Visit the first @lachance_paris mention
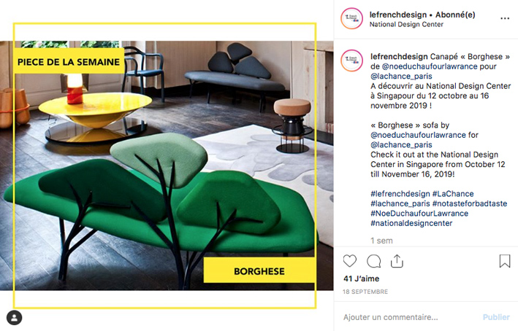Image resolution: width=518 pixels, height=331 pixels. coord(401,76)
